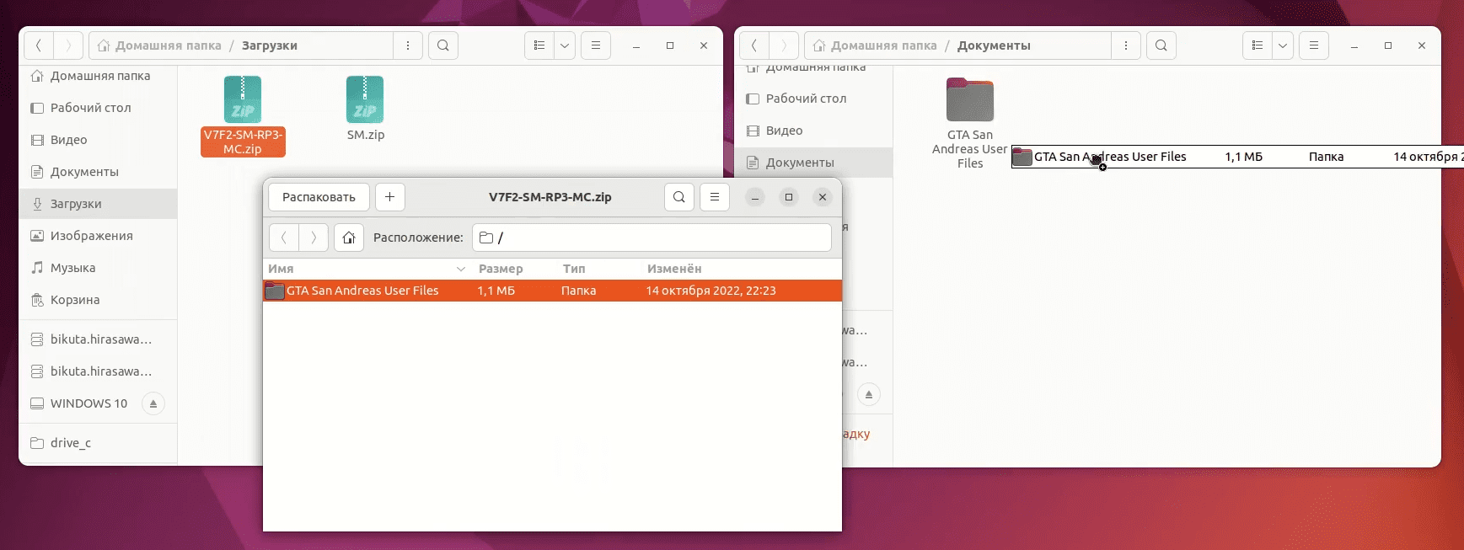Go forward in the archive manager
The height and width of the screenshot is (550, 1464).
coord(314,238)
